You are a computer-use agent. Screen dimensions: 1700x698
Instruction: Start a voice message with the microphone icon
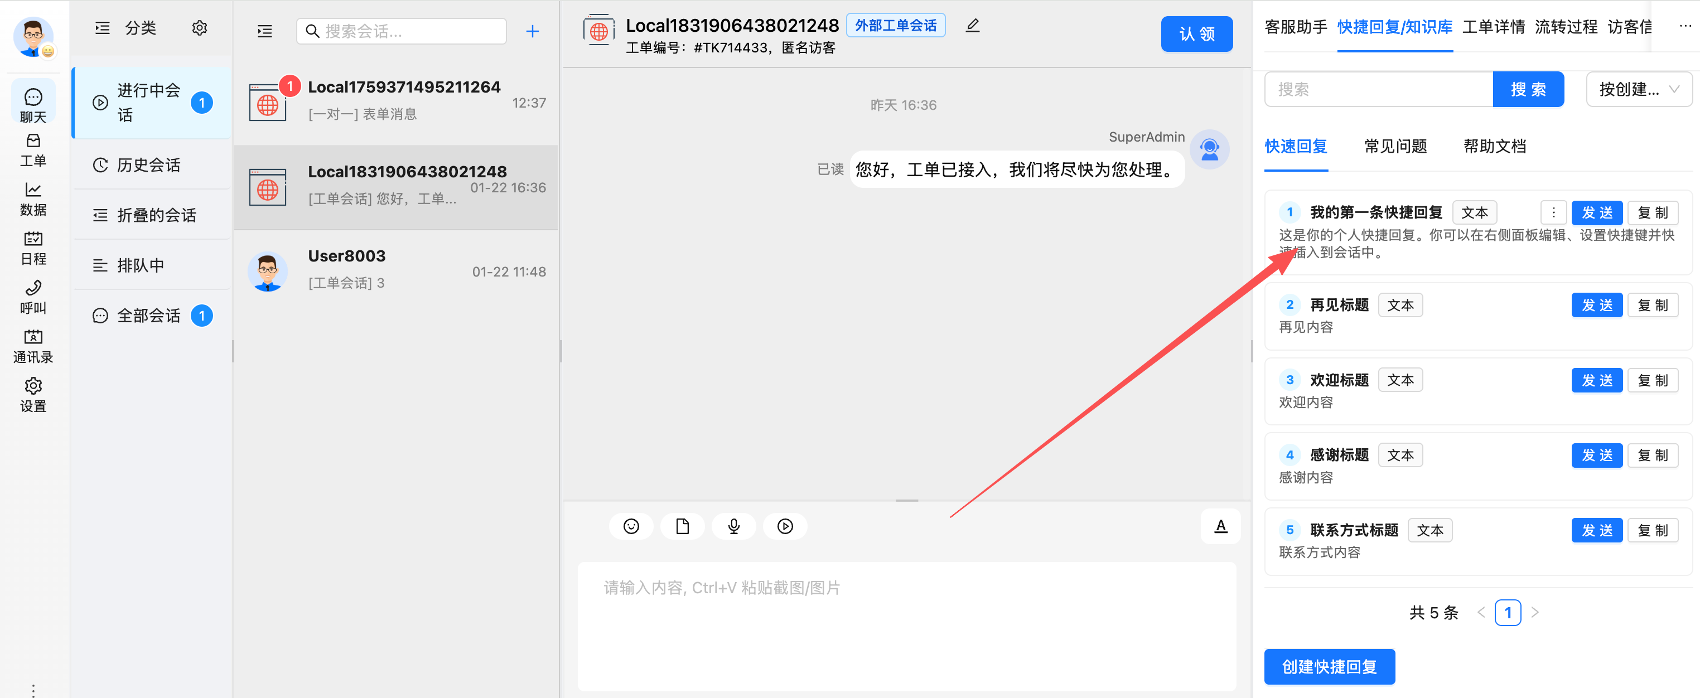[734, 526]
